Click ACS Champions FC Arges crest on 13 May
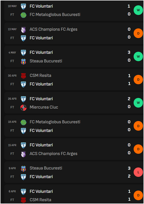144x204 pixels. pos(24,29)
